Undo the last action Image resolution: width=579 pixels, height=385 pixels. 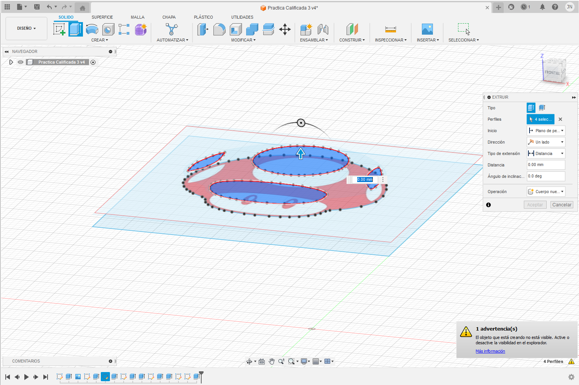(x=49, y=7)
